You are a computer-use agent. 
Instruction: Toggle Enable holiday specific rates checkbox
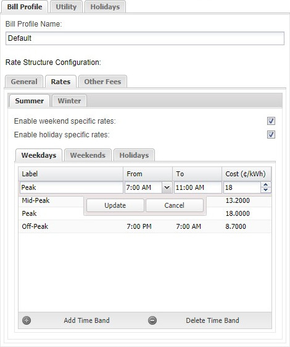click(x=271, y=135)
